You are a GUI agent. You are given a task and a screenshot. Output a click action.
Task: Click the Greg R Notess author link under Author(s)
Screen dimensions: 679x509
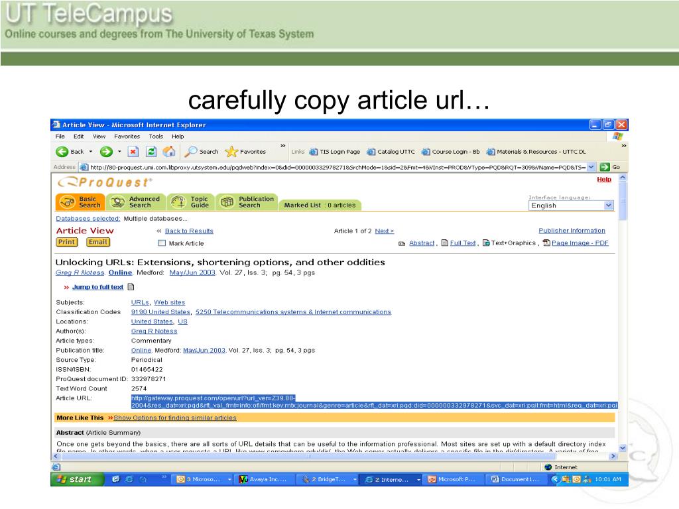(154, 331)
